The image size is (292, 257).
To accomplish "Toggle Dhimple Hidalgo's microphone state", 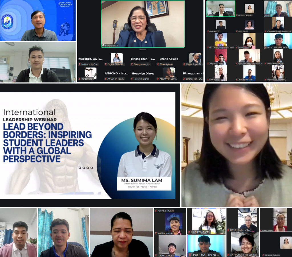I will 265,63.
